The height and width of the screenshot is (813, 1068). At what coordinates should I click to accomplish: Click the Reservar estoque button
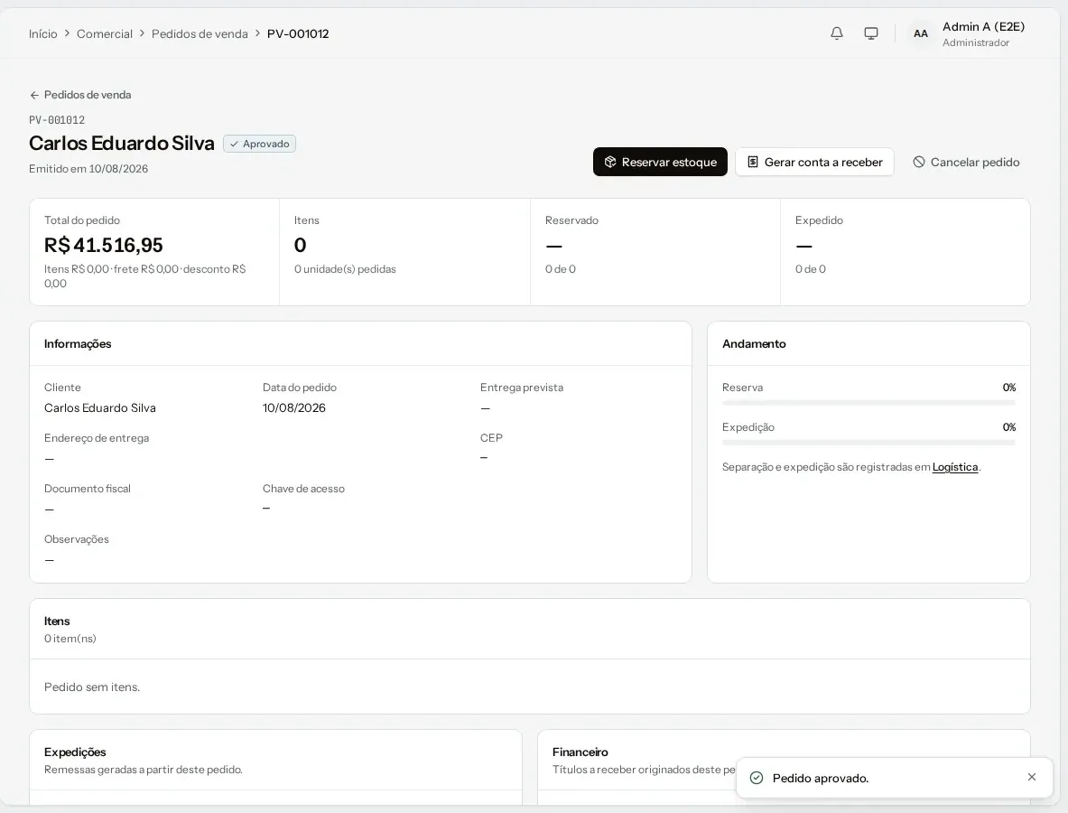click(x=660, y=163)
